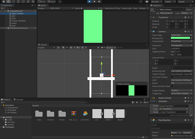
Task: Switch to the Game tab
Action: (x=43, y=5)
